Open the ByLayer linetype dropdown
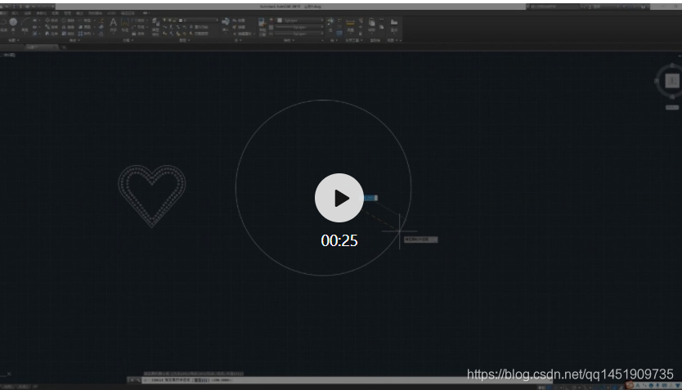682x390 pixels. [300, 34]
